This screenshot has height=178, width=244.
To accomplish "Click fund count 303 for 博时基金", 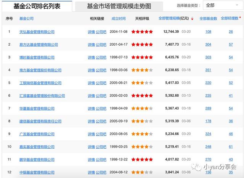I will click(208, 57).
